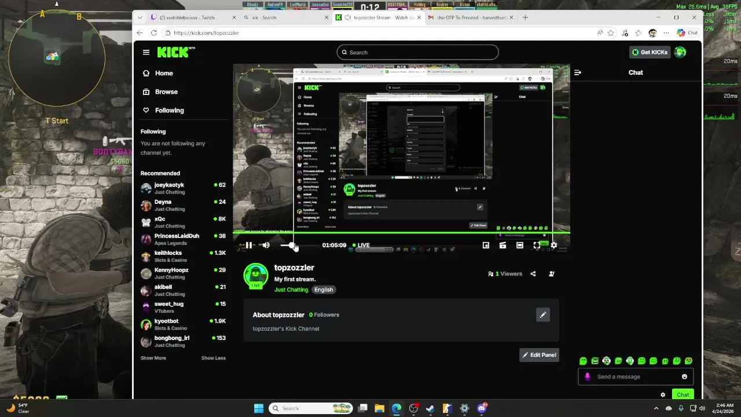The width and height of the screenshot is (741, 417).
Task: Jump to LIVE indicator in player
Action: point(361,245)
